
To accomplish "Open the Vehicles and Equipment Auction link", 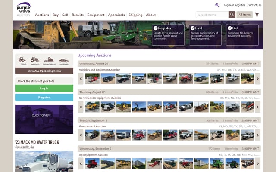I will click(x=100, y=70).
